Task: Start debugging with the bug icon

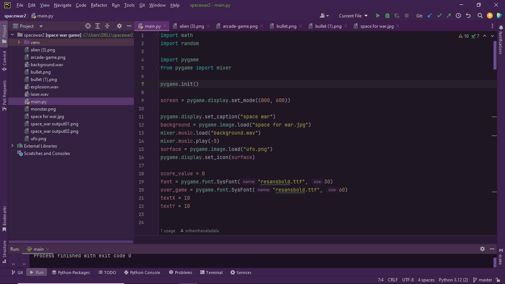Action: click(387, 16)
